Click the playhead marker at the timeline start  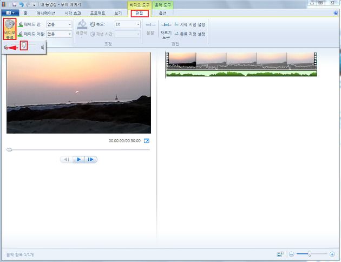(166, 65)
